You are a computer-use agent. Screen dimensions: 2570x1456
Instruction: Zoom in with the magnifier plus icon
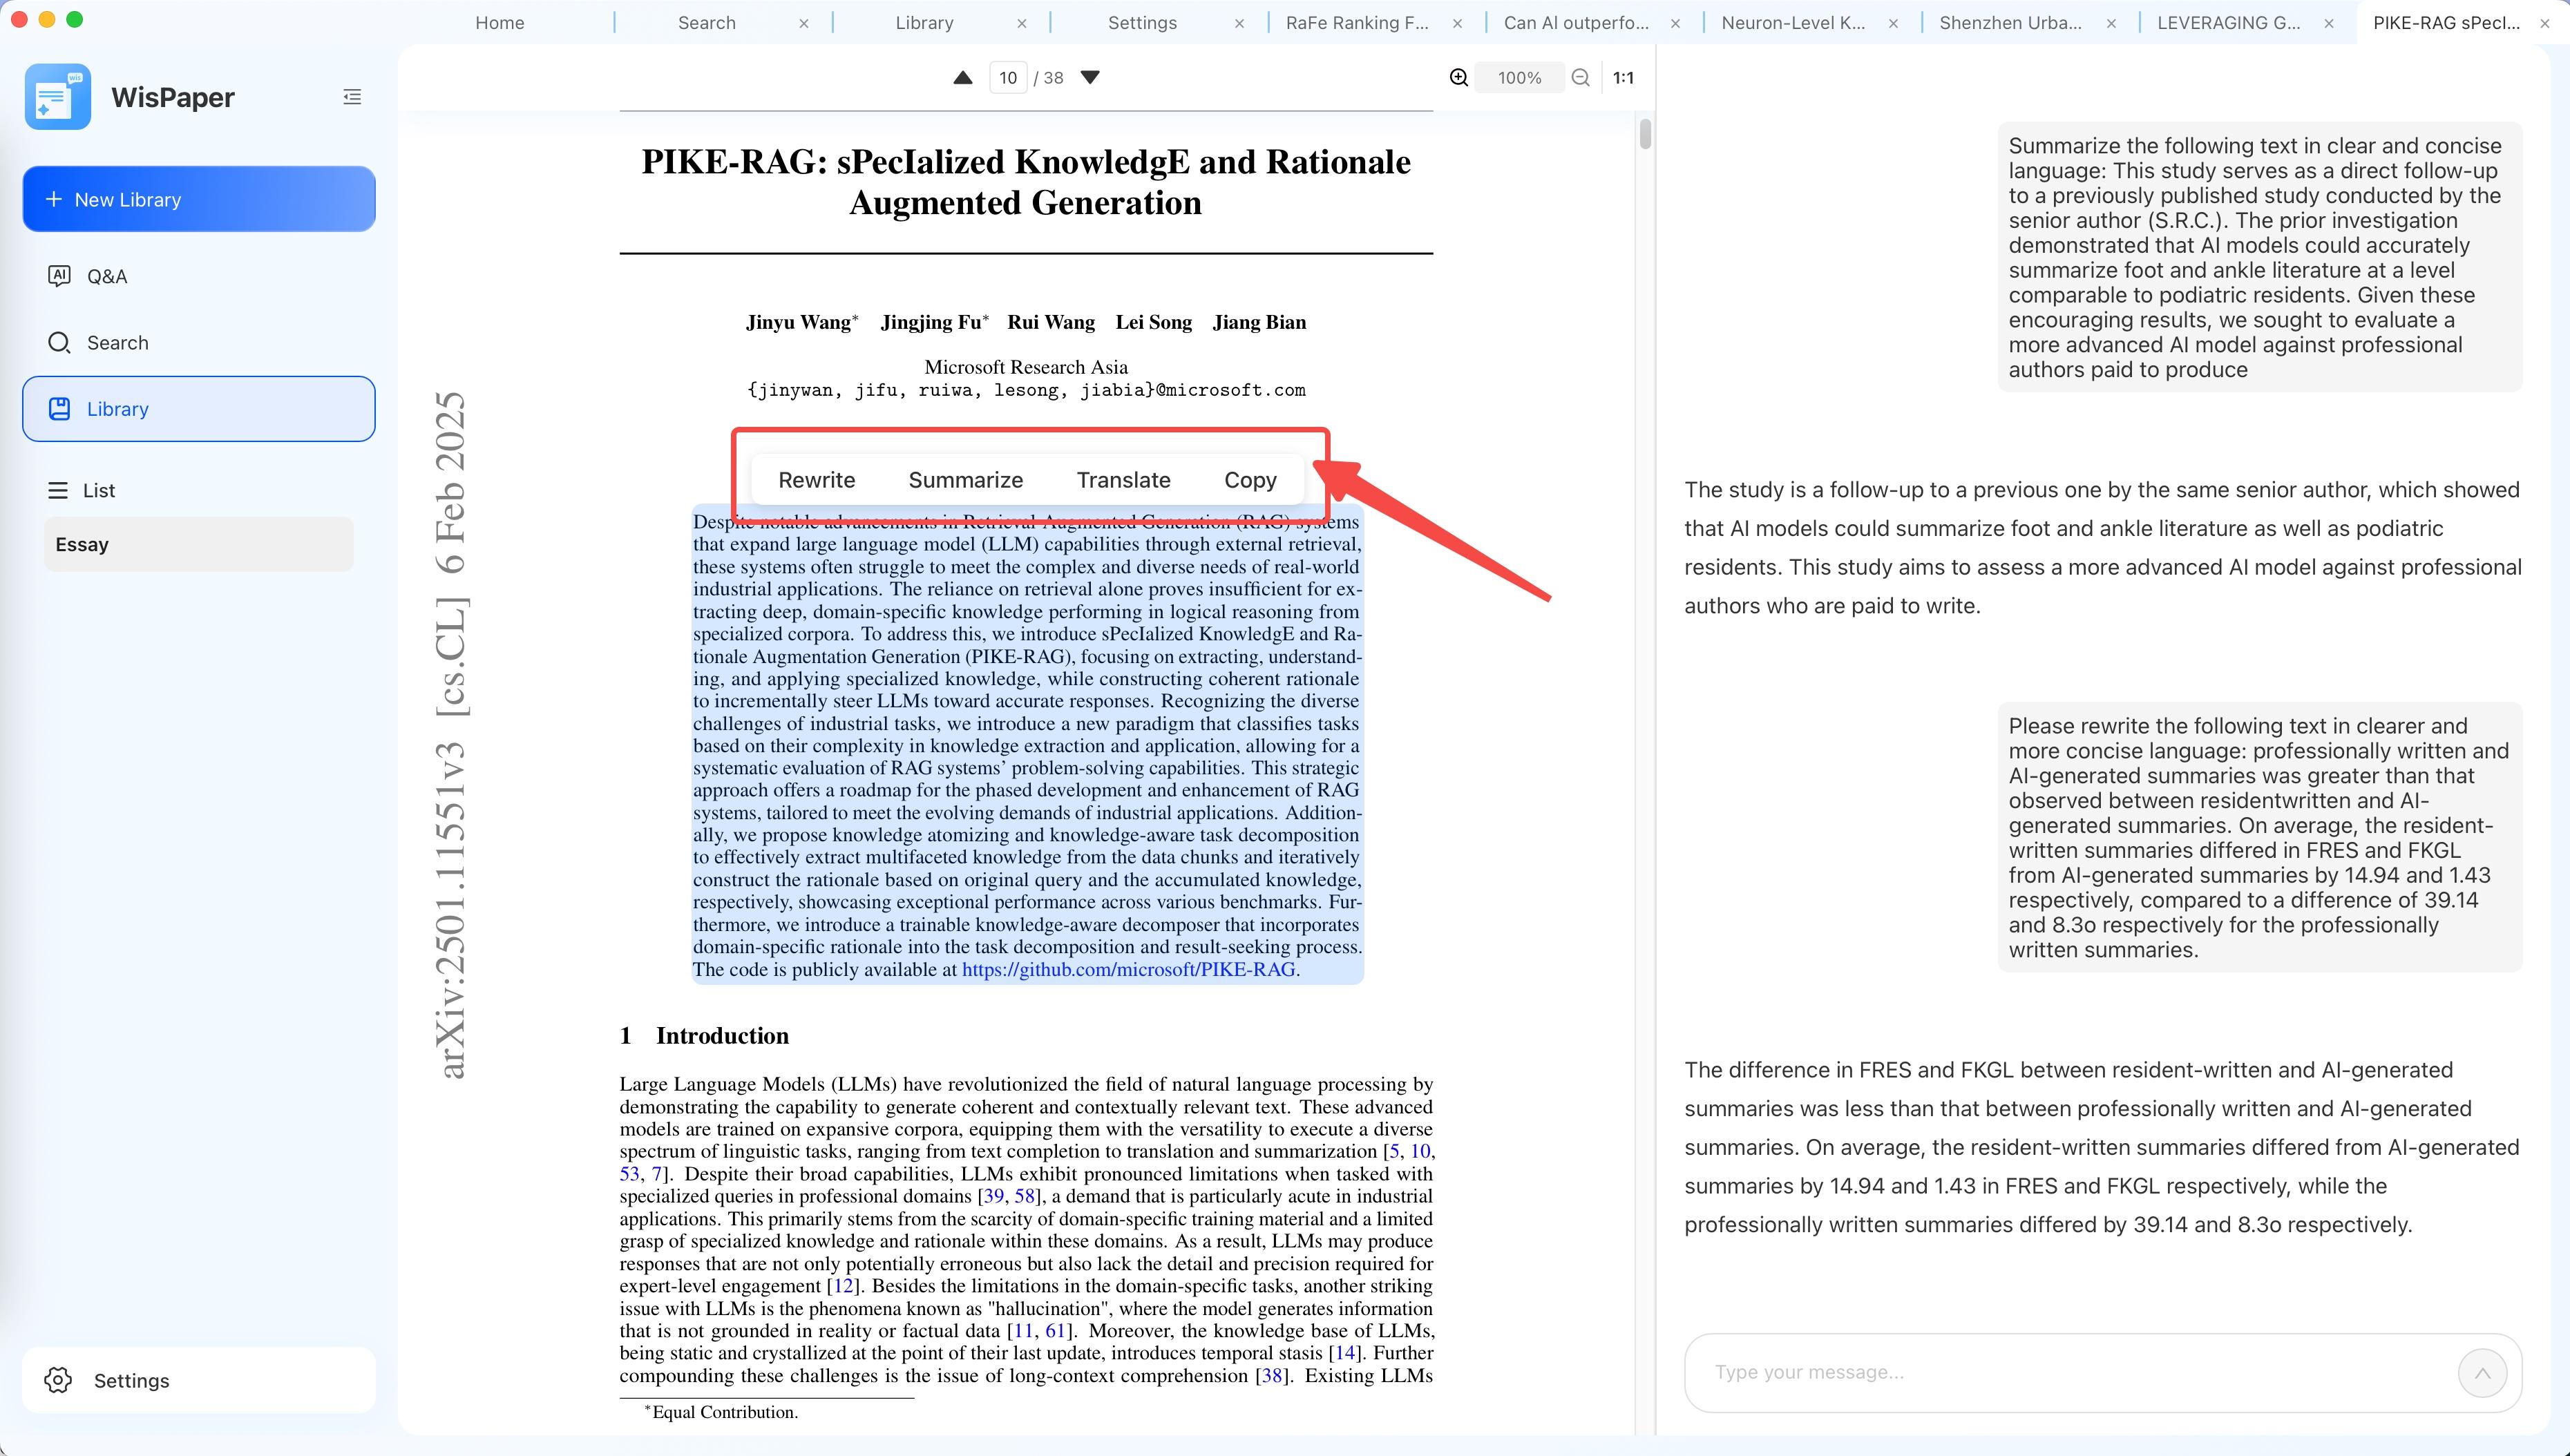(1459, 78)
